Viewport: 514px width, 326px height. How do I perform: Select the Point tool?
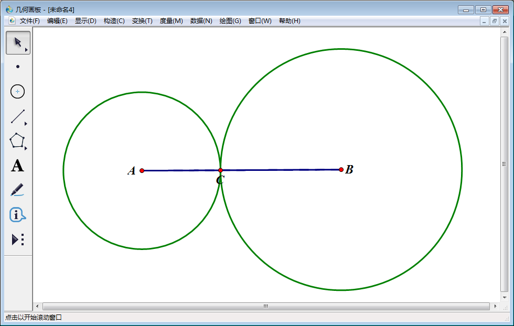click(x=18, y=67)
